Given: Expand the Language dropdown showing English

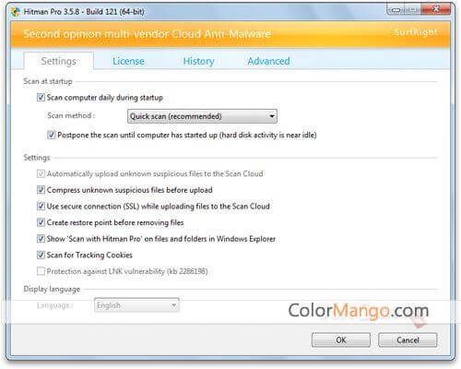Looking at the screenshot, I should [x=136, y=305].
